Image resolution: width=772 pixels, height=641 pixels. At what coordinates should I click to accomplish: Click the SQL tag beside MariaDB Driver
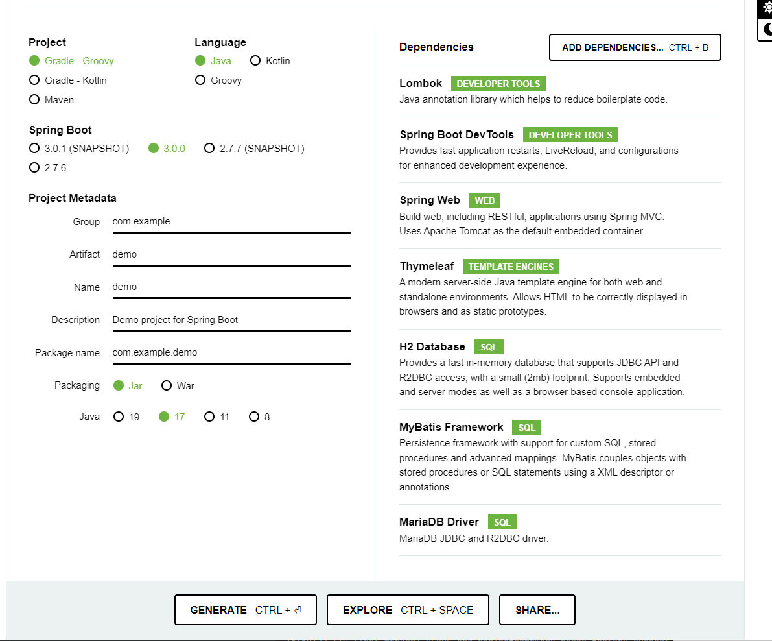pyautogui.click(x=502, y=522)
